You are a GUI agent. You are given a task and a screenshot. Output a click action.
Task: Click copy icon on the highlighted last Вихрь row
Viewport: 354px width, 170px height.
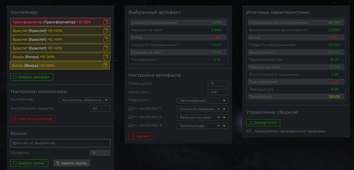pyautogui.click(x=105, y=66)
